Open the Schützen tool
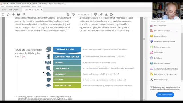The height and width of the screenshot is (103, 183). [x=158, y=58]
